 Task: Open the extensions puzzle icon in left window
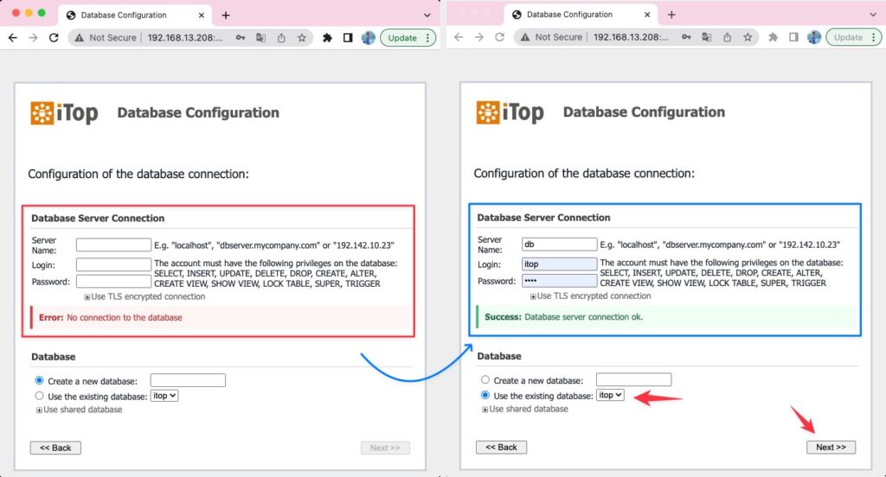coord(327,38)
